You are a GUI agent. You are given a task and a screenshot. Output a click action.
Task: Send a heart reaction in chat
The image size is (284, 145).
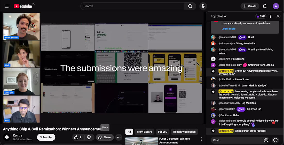275,140
